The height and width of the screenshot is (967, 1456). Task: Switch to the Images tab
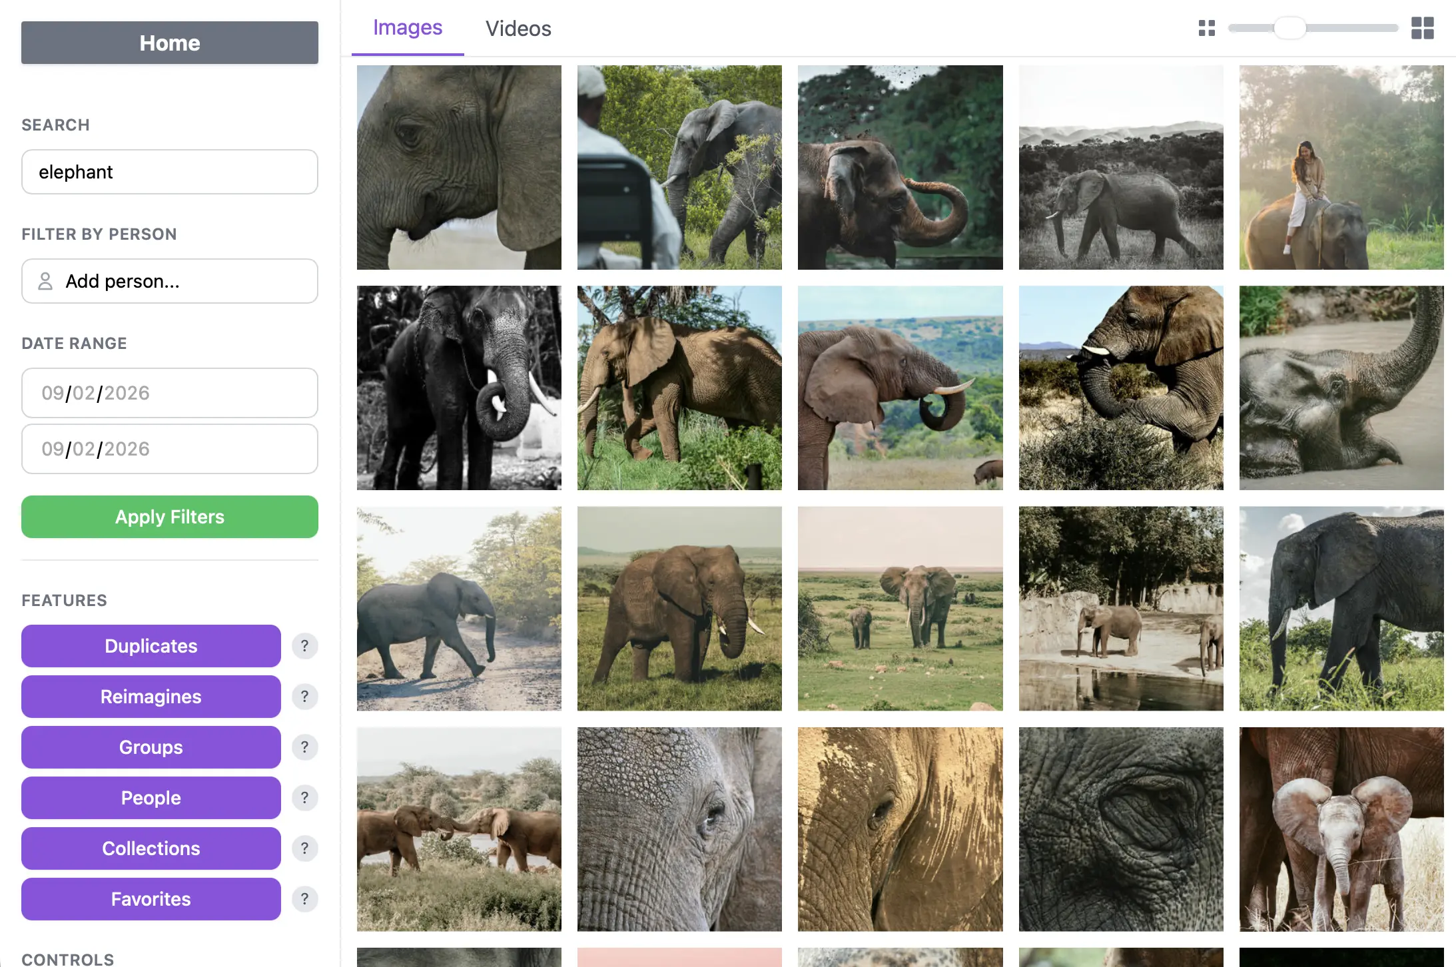(x=408, y=28)
